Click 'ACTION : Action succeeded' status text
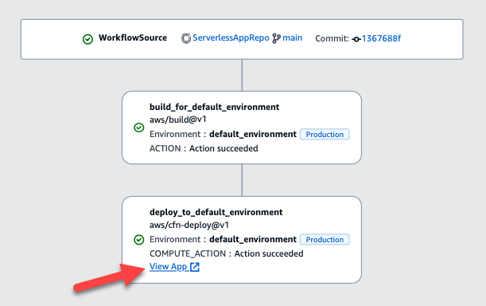This screenshot has width=486, height=306. click(x=204, y=148)
